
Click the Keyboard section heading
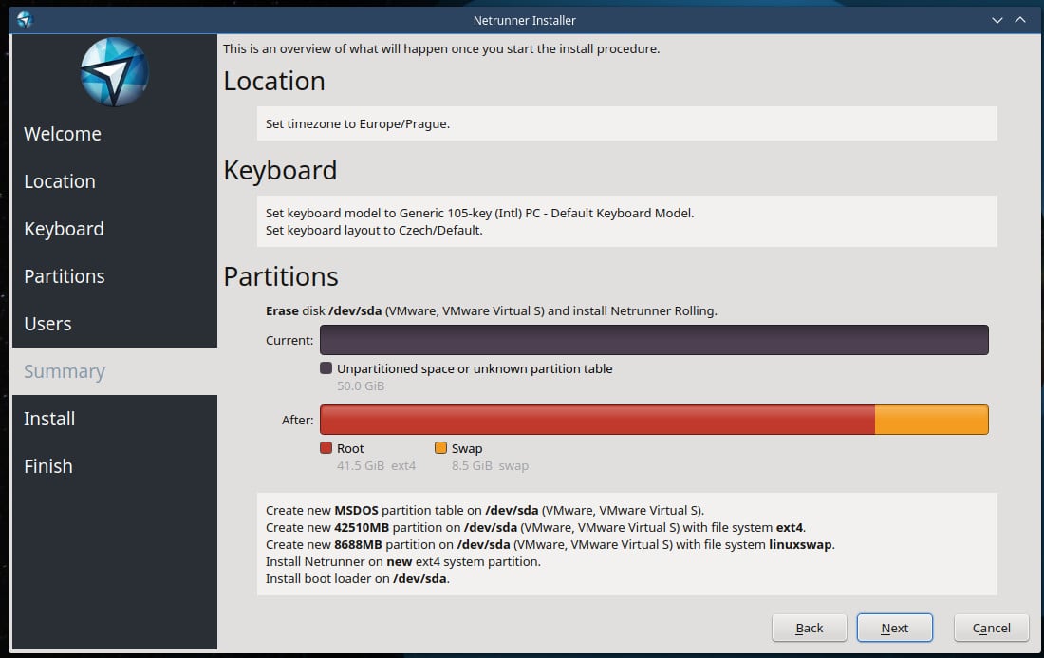(280, 171)
